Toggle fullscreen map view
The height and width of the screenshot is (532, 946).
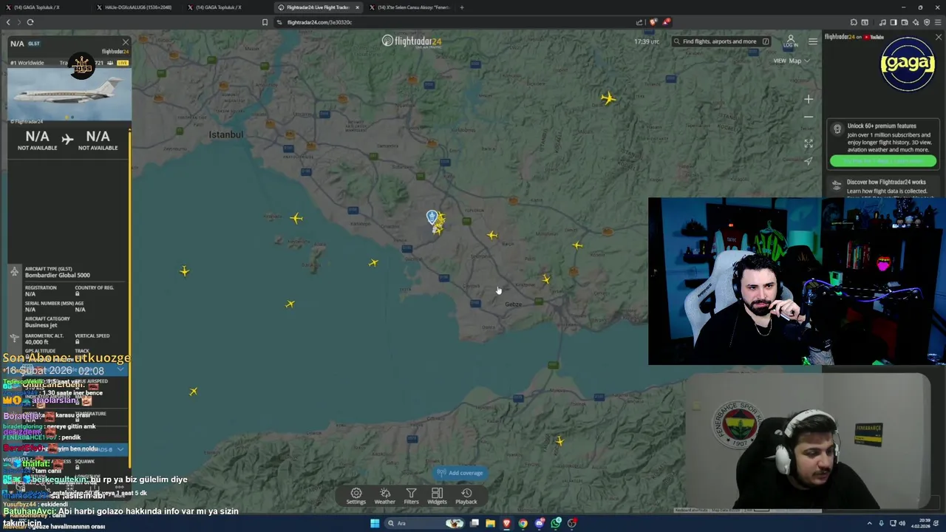(x=809, y=143)
